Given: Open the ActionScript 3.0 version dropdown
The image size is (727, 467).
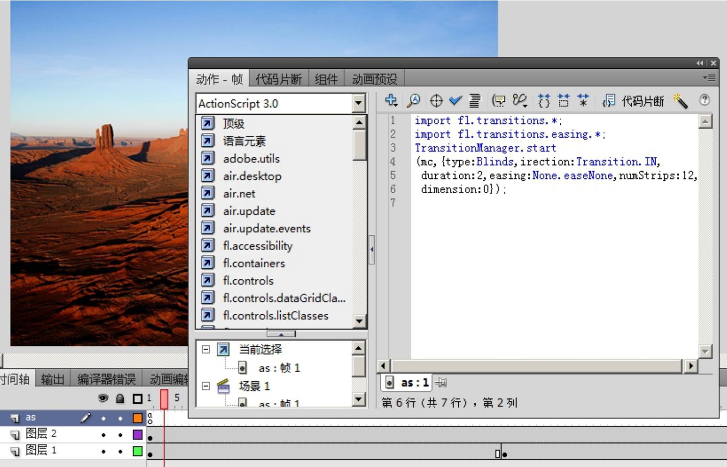Looking at the screenshot, I should 358,103.
